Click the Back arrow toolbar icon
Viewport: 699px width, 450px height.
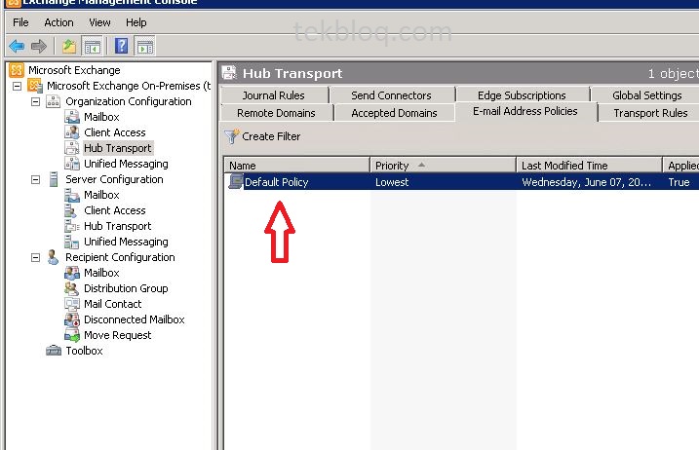[x=17, y=46]
